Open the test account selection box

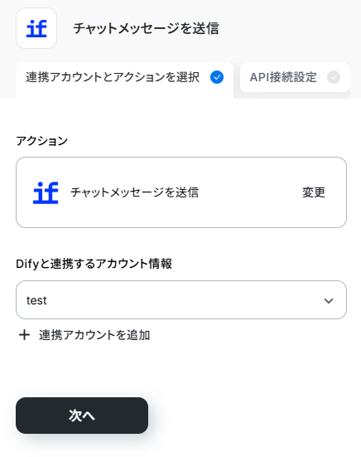pyautogui.click(x=181, y=300)
